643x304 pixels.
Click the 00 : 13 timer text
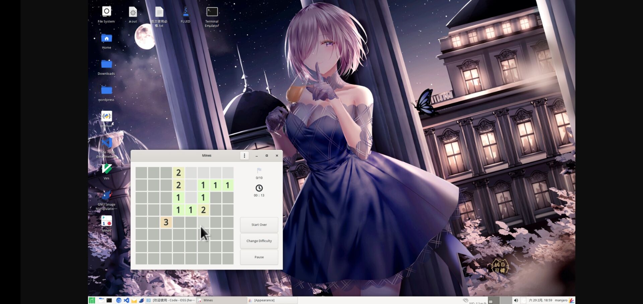[x=259, y=195]
